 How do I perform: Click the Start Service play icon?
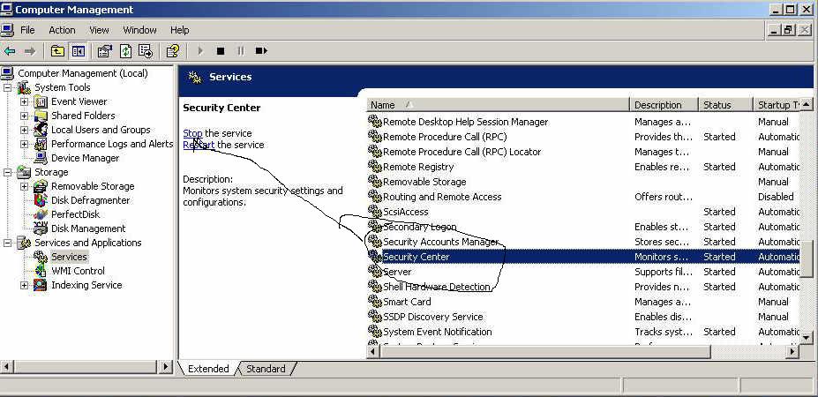pos(199,50)
